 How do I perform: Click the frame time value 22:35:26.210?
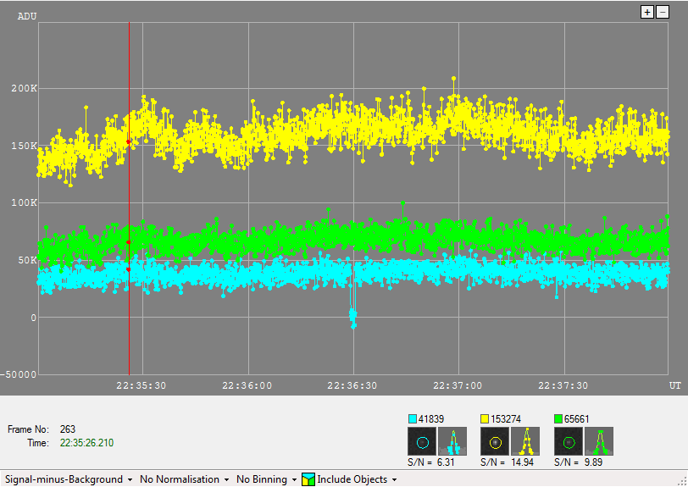click(86, 443)
